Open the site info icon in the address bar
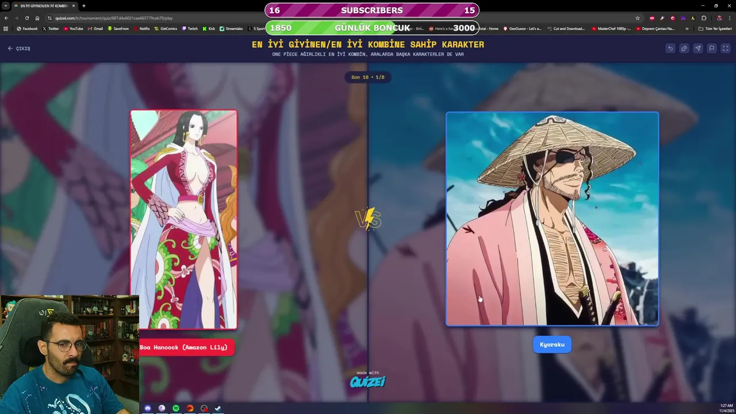The height and width of the screenshot is (414, 736). (49, 18)
